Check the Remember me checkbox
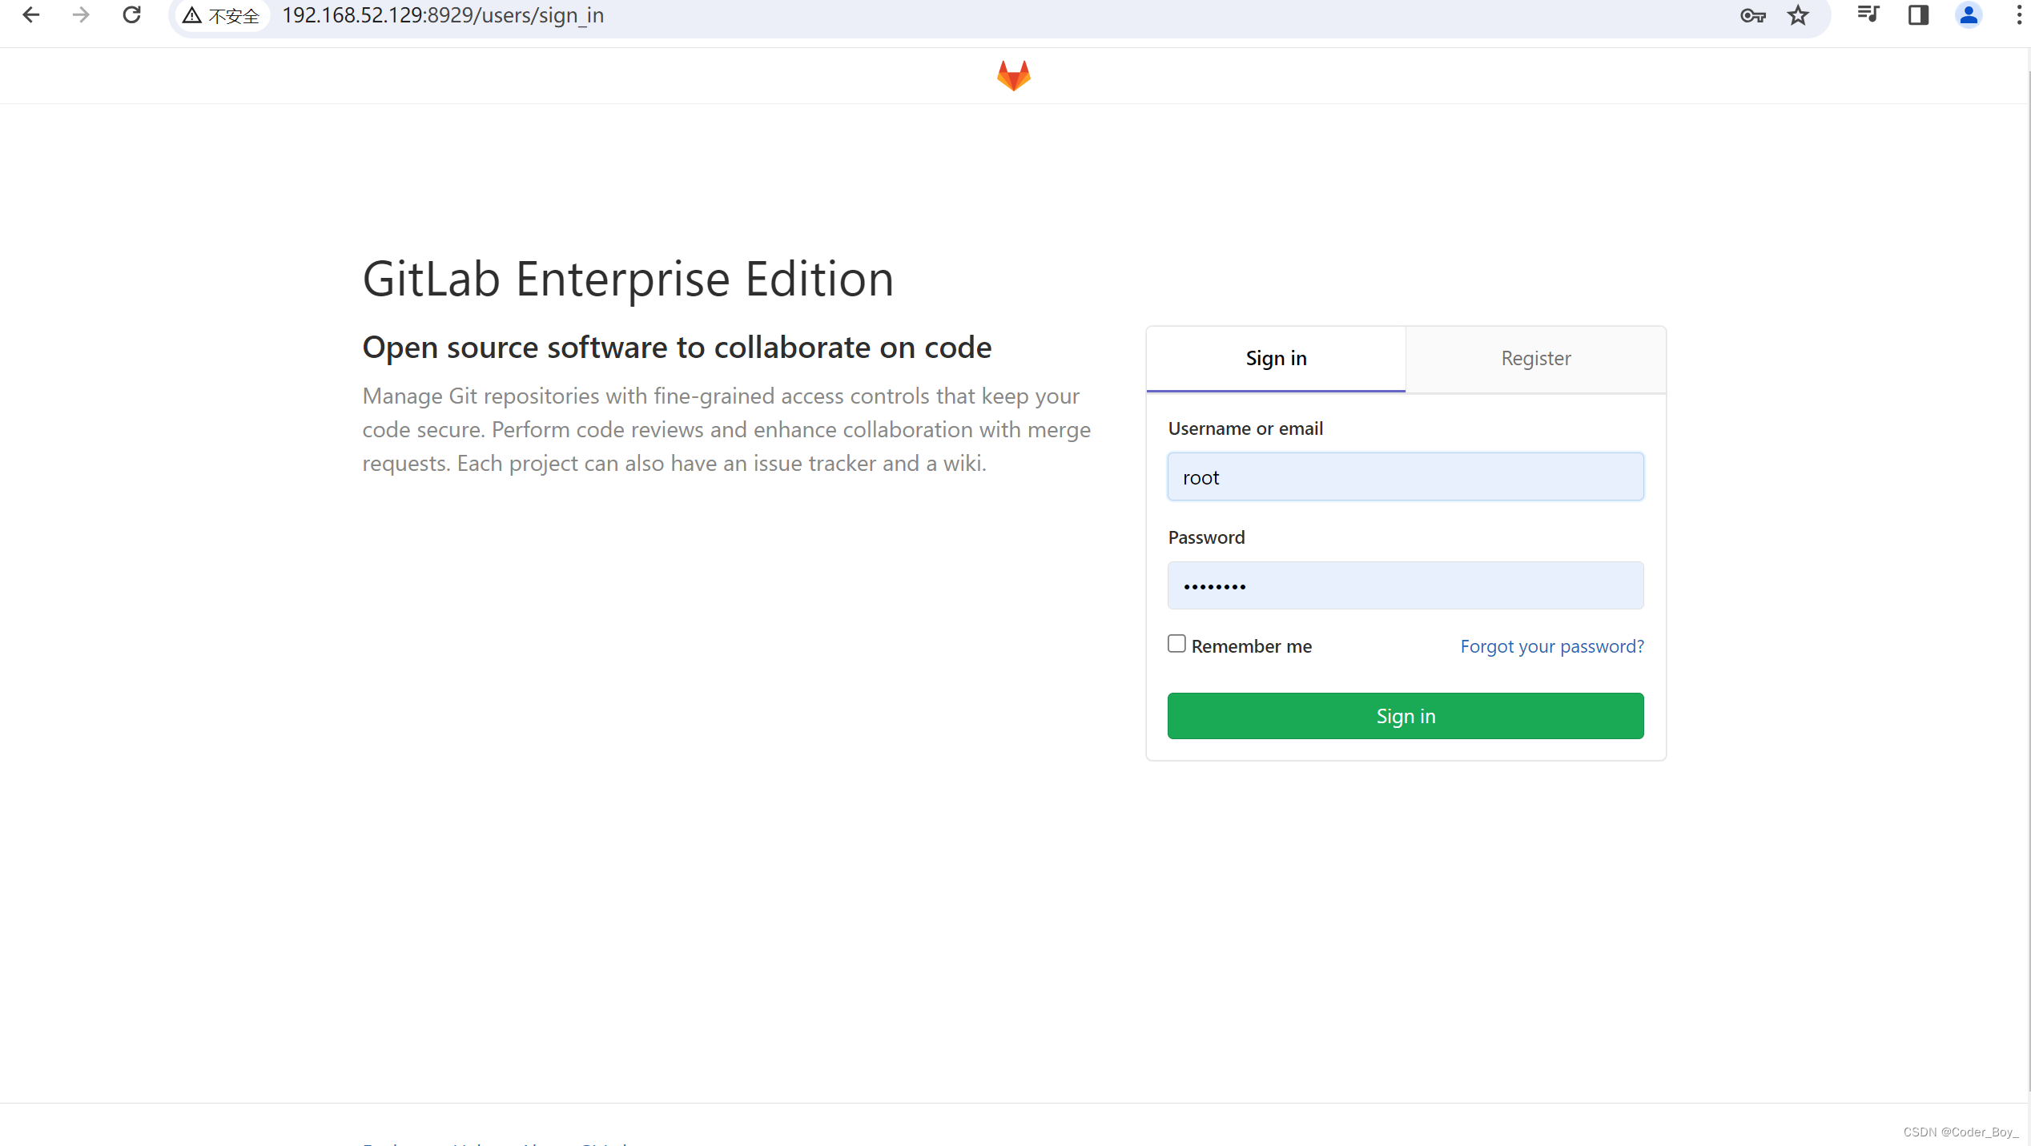The height and width of the screenshot is (1146, 2031). 1176,644
